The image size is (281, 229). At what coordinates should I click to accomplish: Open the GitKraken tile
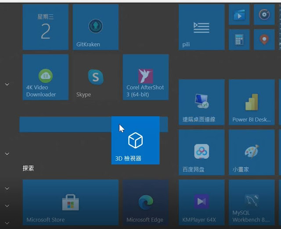click(96, 27)
